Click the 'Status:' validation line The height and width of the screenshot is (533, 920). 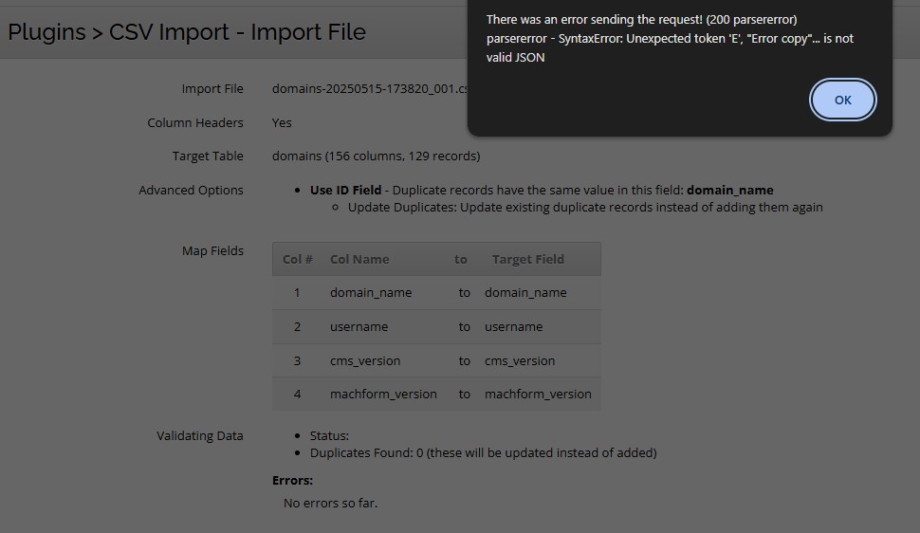(x=329, y=435)
